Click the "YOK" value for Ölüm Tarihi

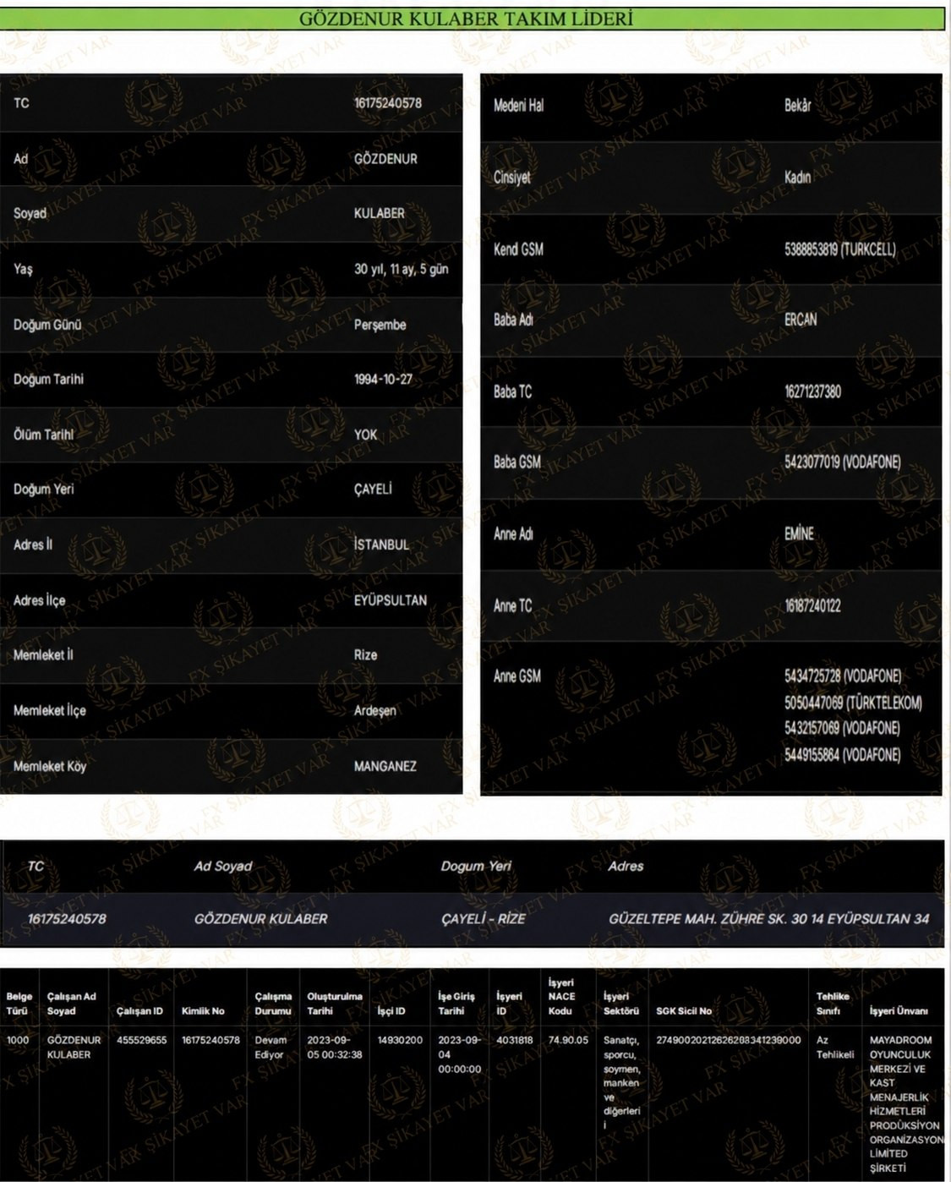365,435
